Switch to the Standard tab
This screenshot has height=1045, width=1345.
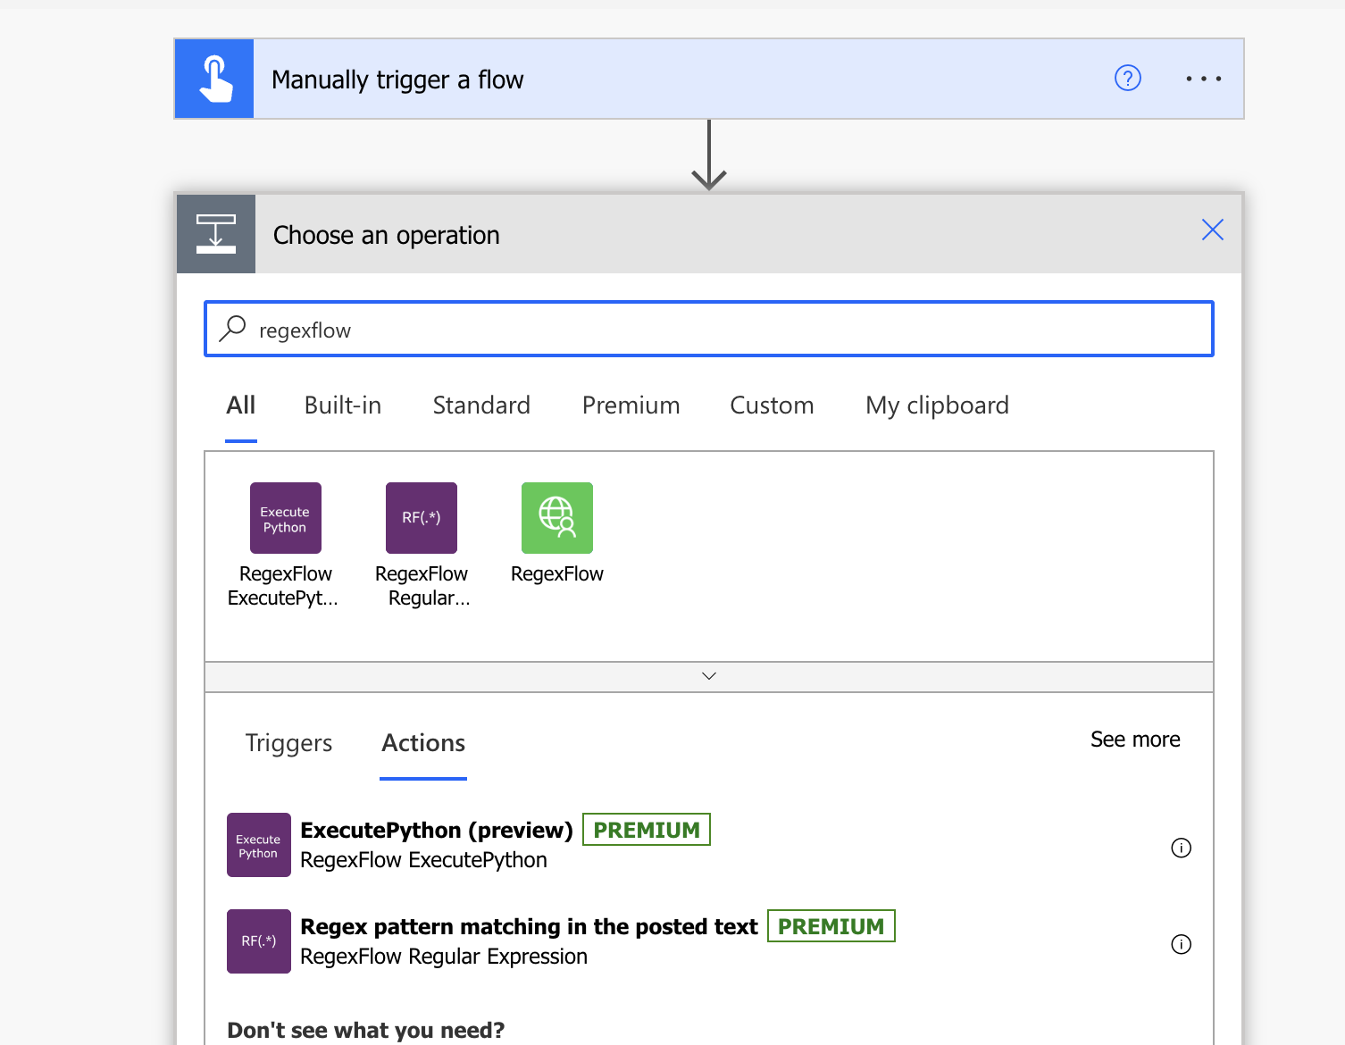coord(480,405)
